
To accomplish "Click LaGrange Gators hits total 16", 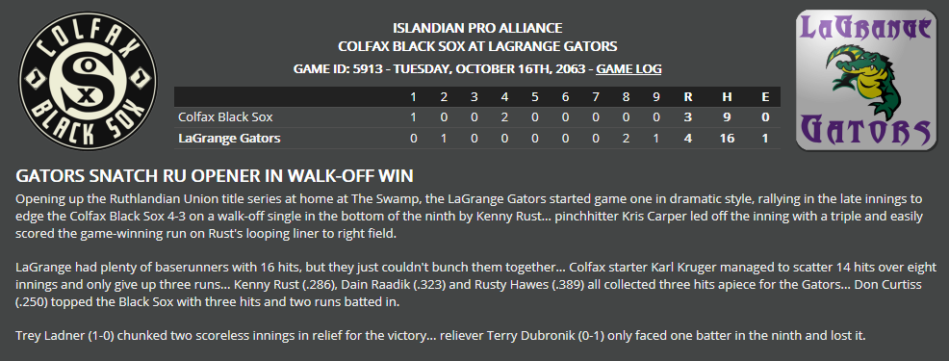I will (x=727, y=138).
